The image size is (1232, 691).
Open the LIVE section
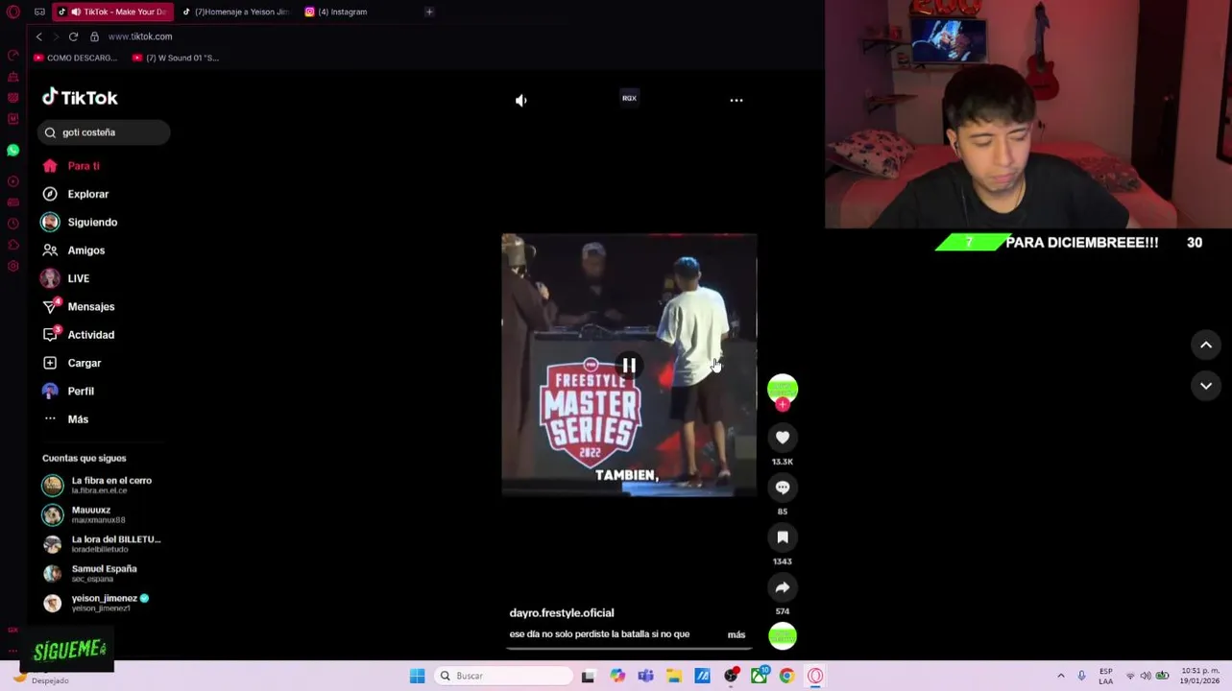[79, 278]
